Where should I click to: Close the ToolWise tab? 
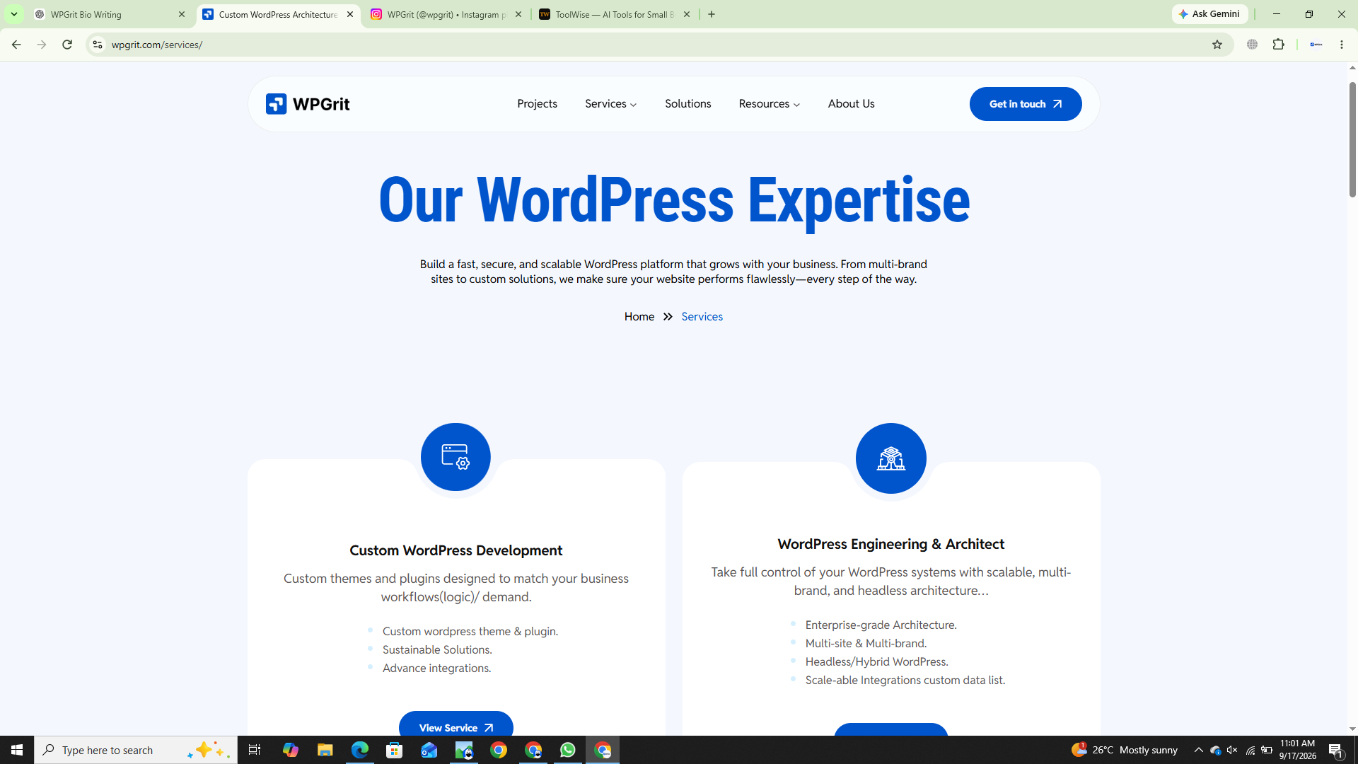687,14
